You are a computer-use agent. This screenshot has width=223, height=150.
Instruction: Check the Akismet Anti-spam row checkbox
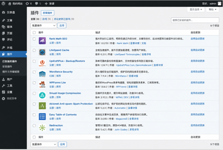point(34,104)
